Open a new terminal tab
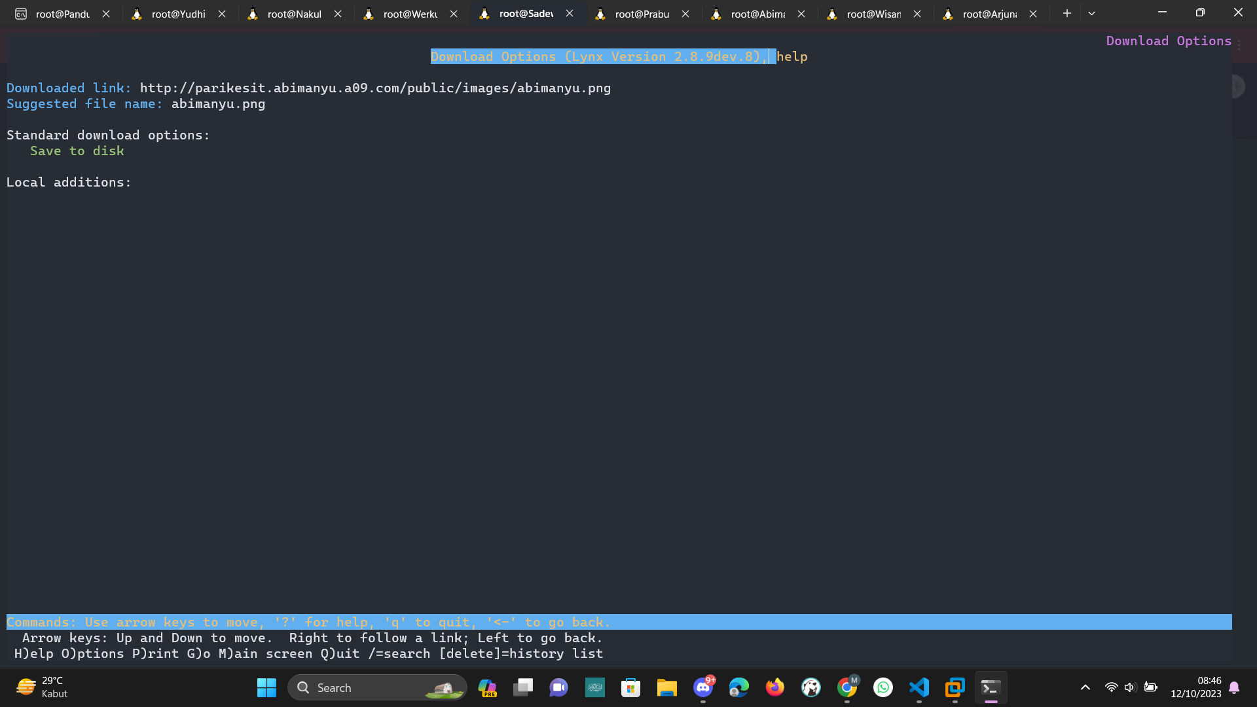 click(1066, 12)
